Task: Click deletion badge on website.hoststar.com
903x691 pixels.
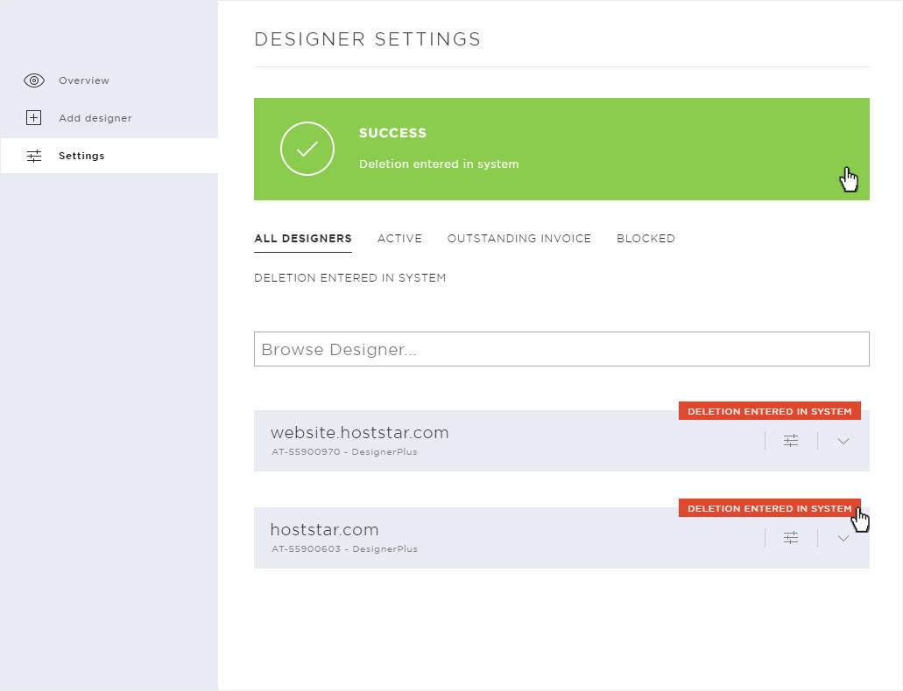Action: pyautogui.click(x=769, y=411)
